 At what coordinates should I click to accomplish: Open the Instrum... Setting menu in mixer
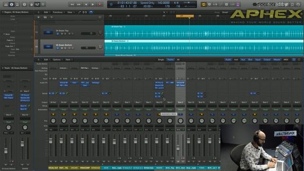tap(64, 68)
